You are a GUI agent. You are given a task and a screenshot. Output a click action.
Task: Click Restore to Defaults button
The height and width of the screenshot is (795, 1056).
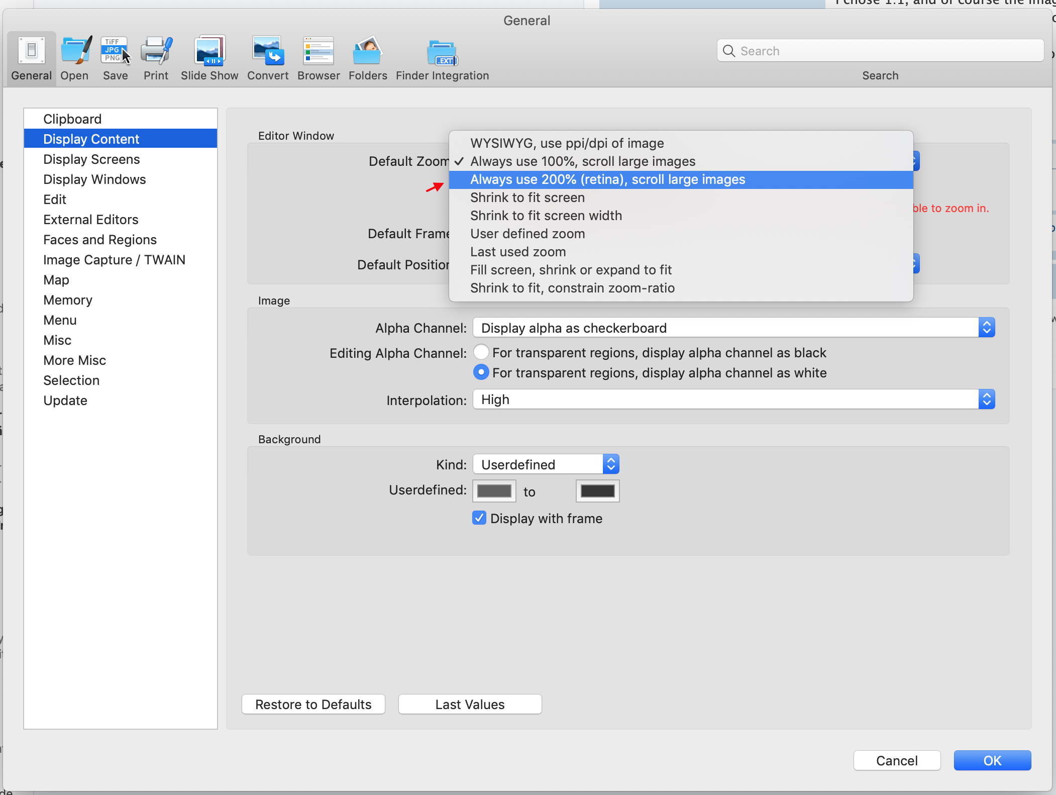click(313, 704)
